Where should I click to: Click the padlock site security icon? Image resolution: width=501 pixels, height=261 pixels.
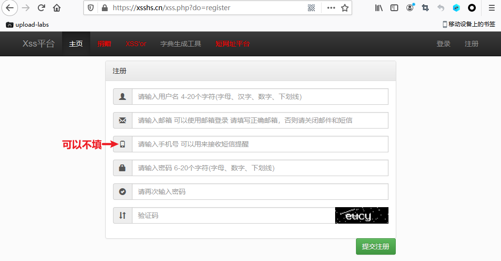(104, 8)
